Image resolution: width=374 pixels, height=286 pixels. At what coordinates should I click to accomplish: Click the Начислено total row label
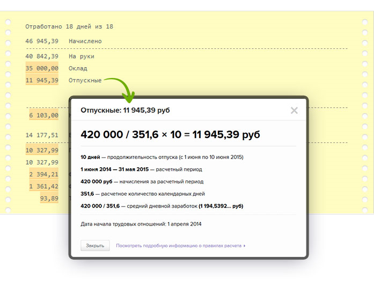click(85, 41)
